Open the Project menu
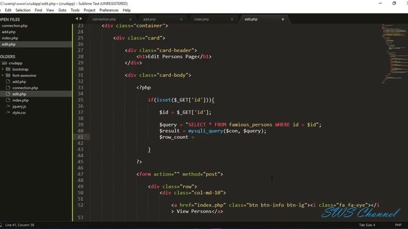The width and height of the screenshot is (408, 229). tap(89, 10)
